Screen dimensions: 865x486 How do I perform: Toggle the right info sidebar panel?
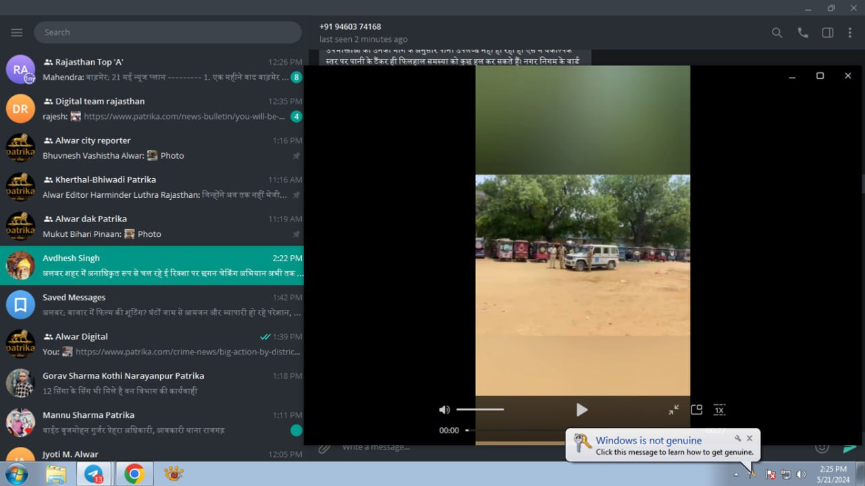[828, 32]
